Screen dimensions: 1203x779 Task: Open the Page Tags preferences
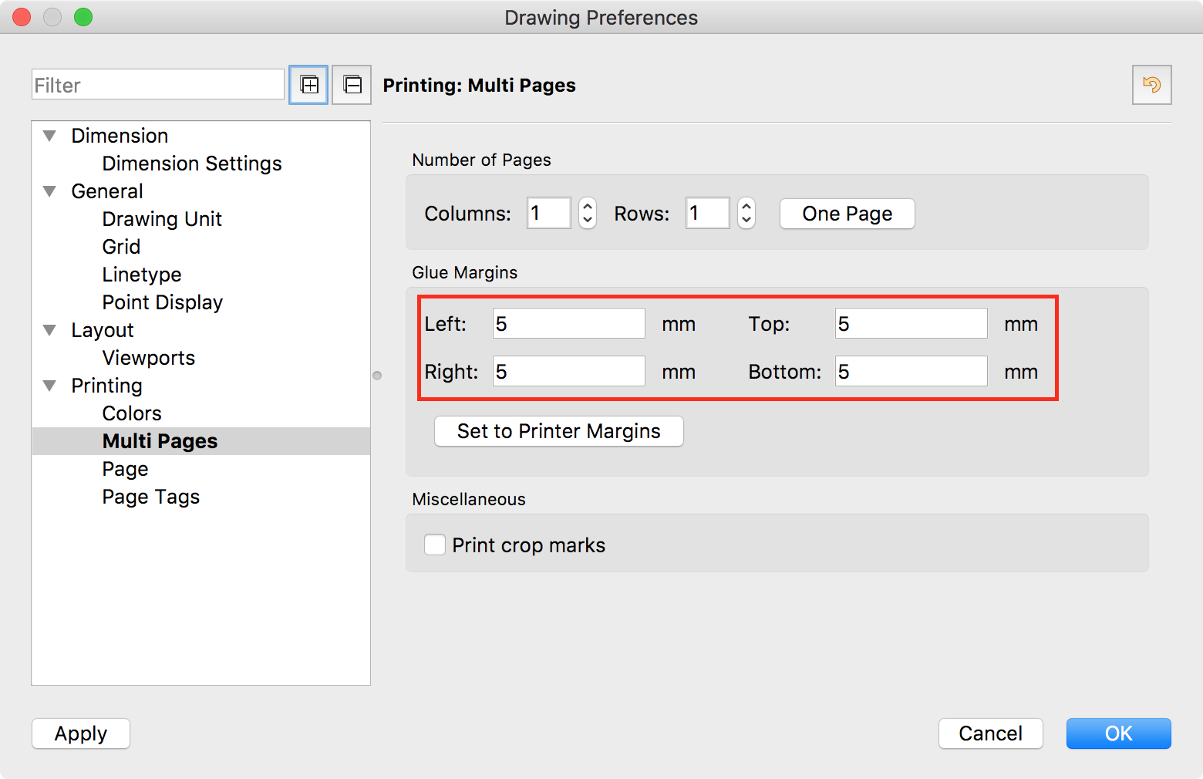point(151,497)
